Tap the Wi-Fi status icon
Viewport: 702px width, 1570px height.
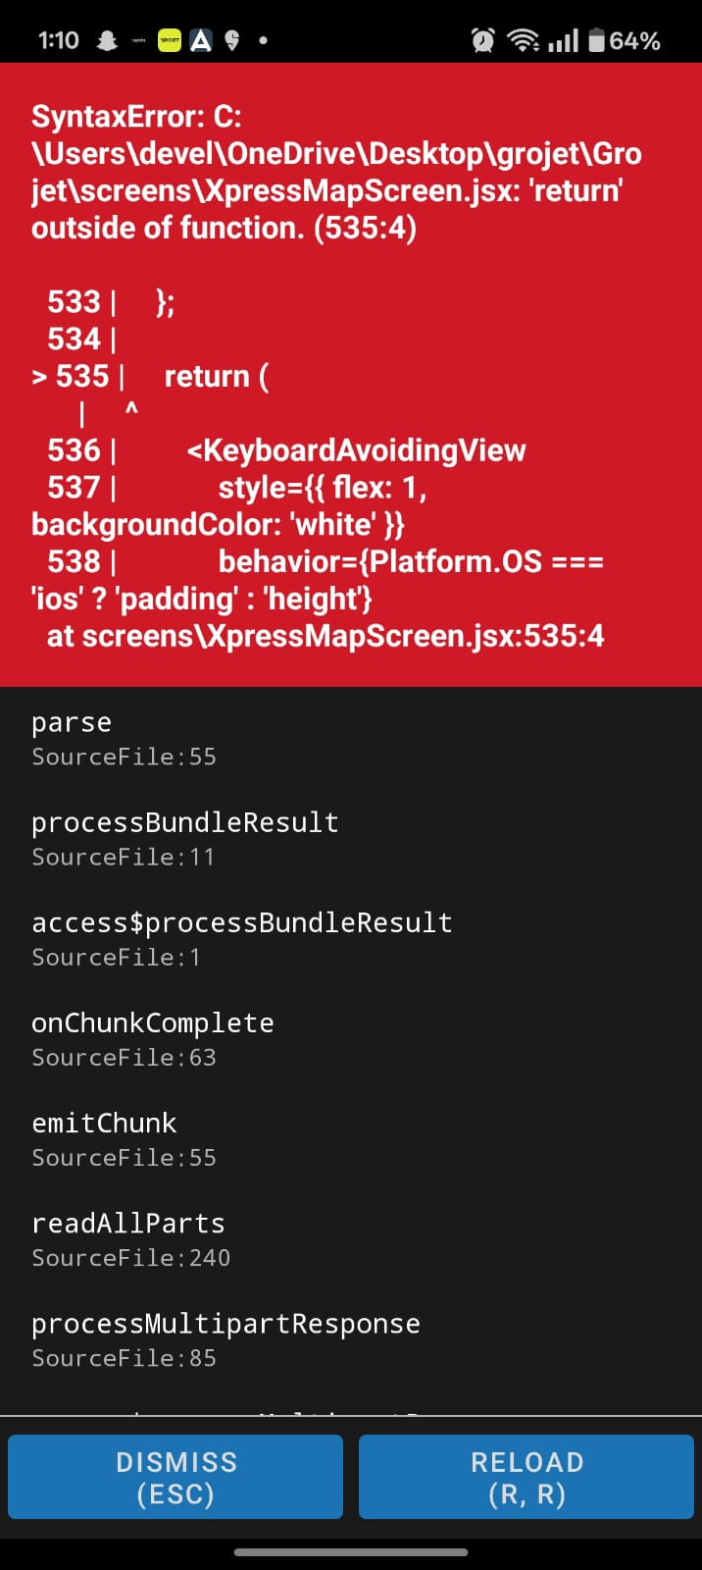pyautogui.click(x=524, y=40)
